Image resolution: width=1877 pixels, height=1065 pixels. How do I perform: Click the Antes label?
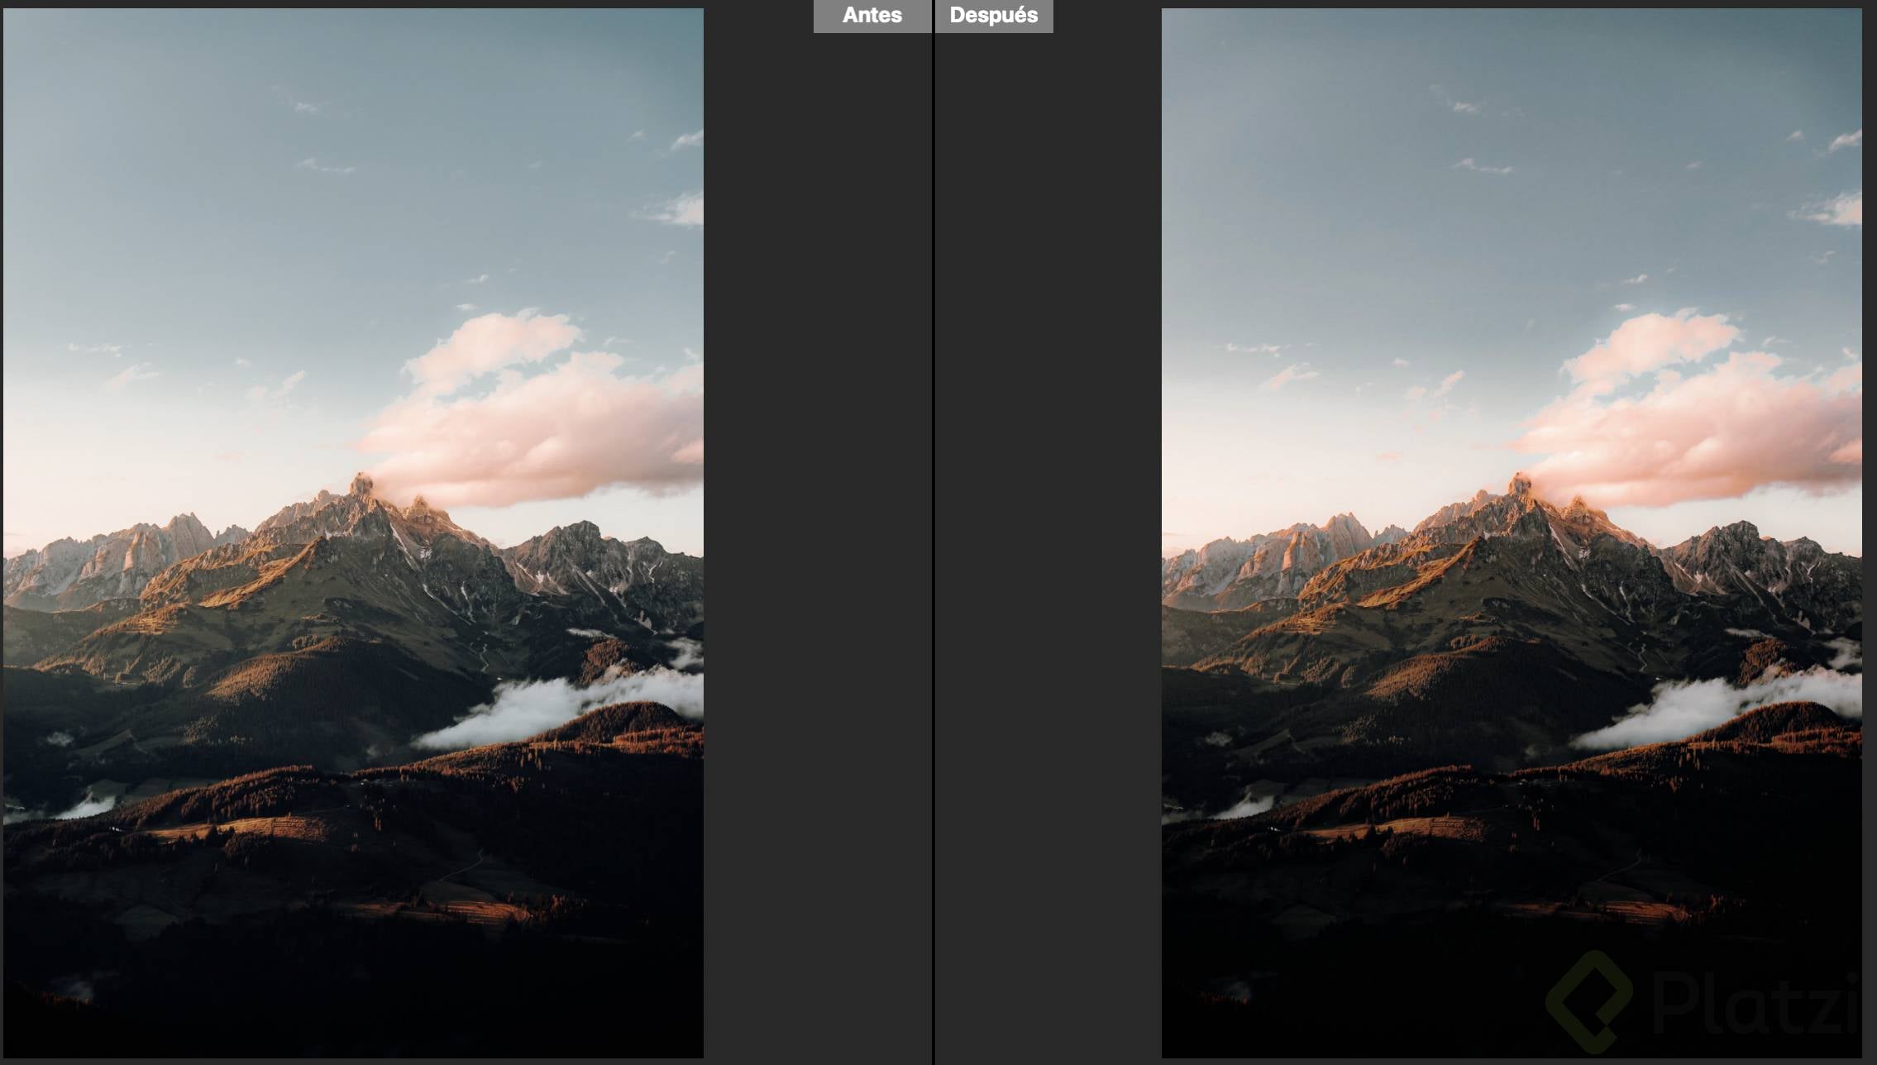[x=872, y=16]
